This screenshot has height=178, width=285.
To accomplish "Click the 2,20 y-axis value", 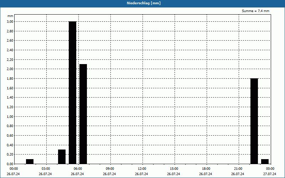I will 10,59.
